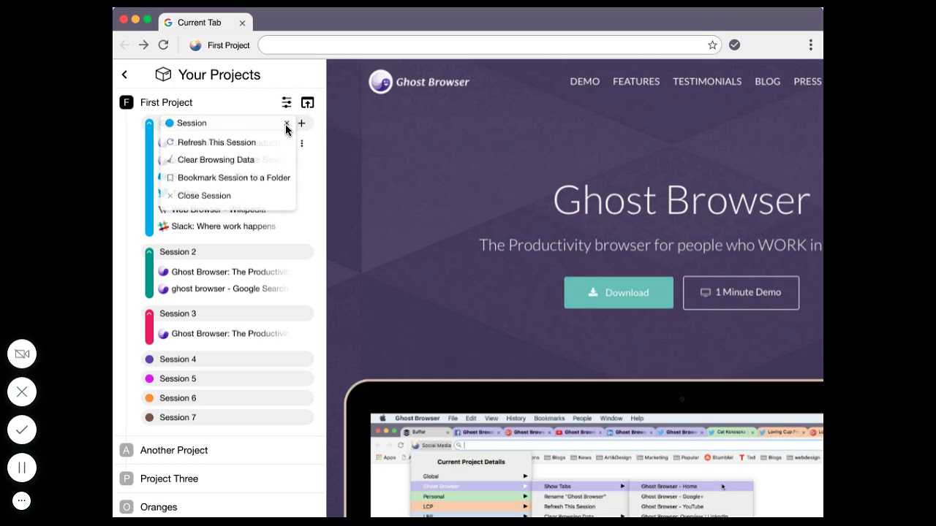Screen dimensions: 936x526
Task: Choose Close Session option
Action: 204,196
